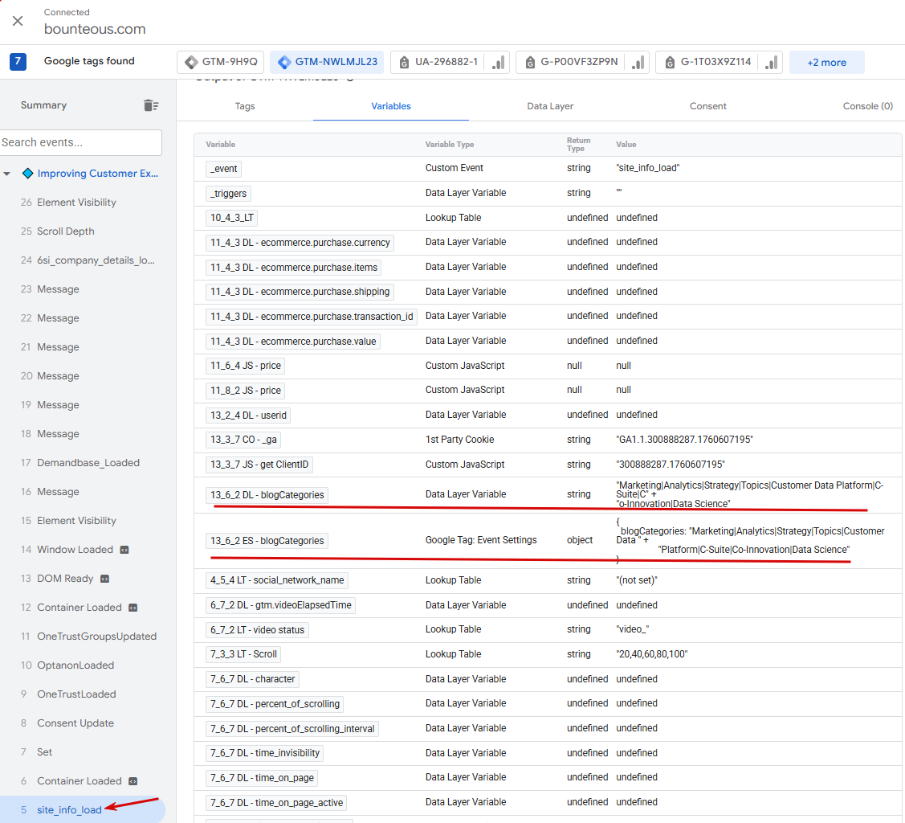Select the GTM-NWLMJL23 container chip
This screenshot has height=823, width=905.
click(x=328, y=62)
